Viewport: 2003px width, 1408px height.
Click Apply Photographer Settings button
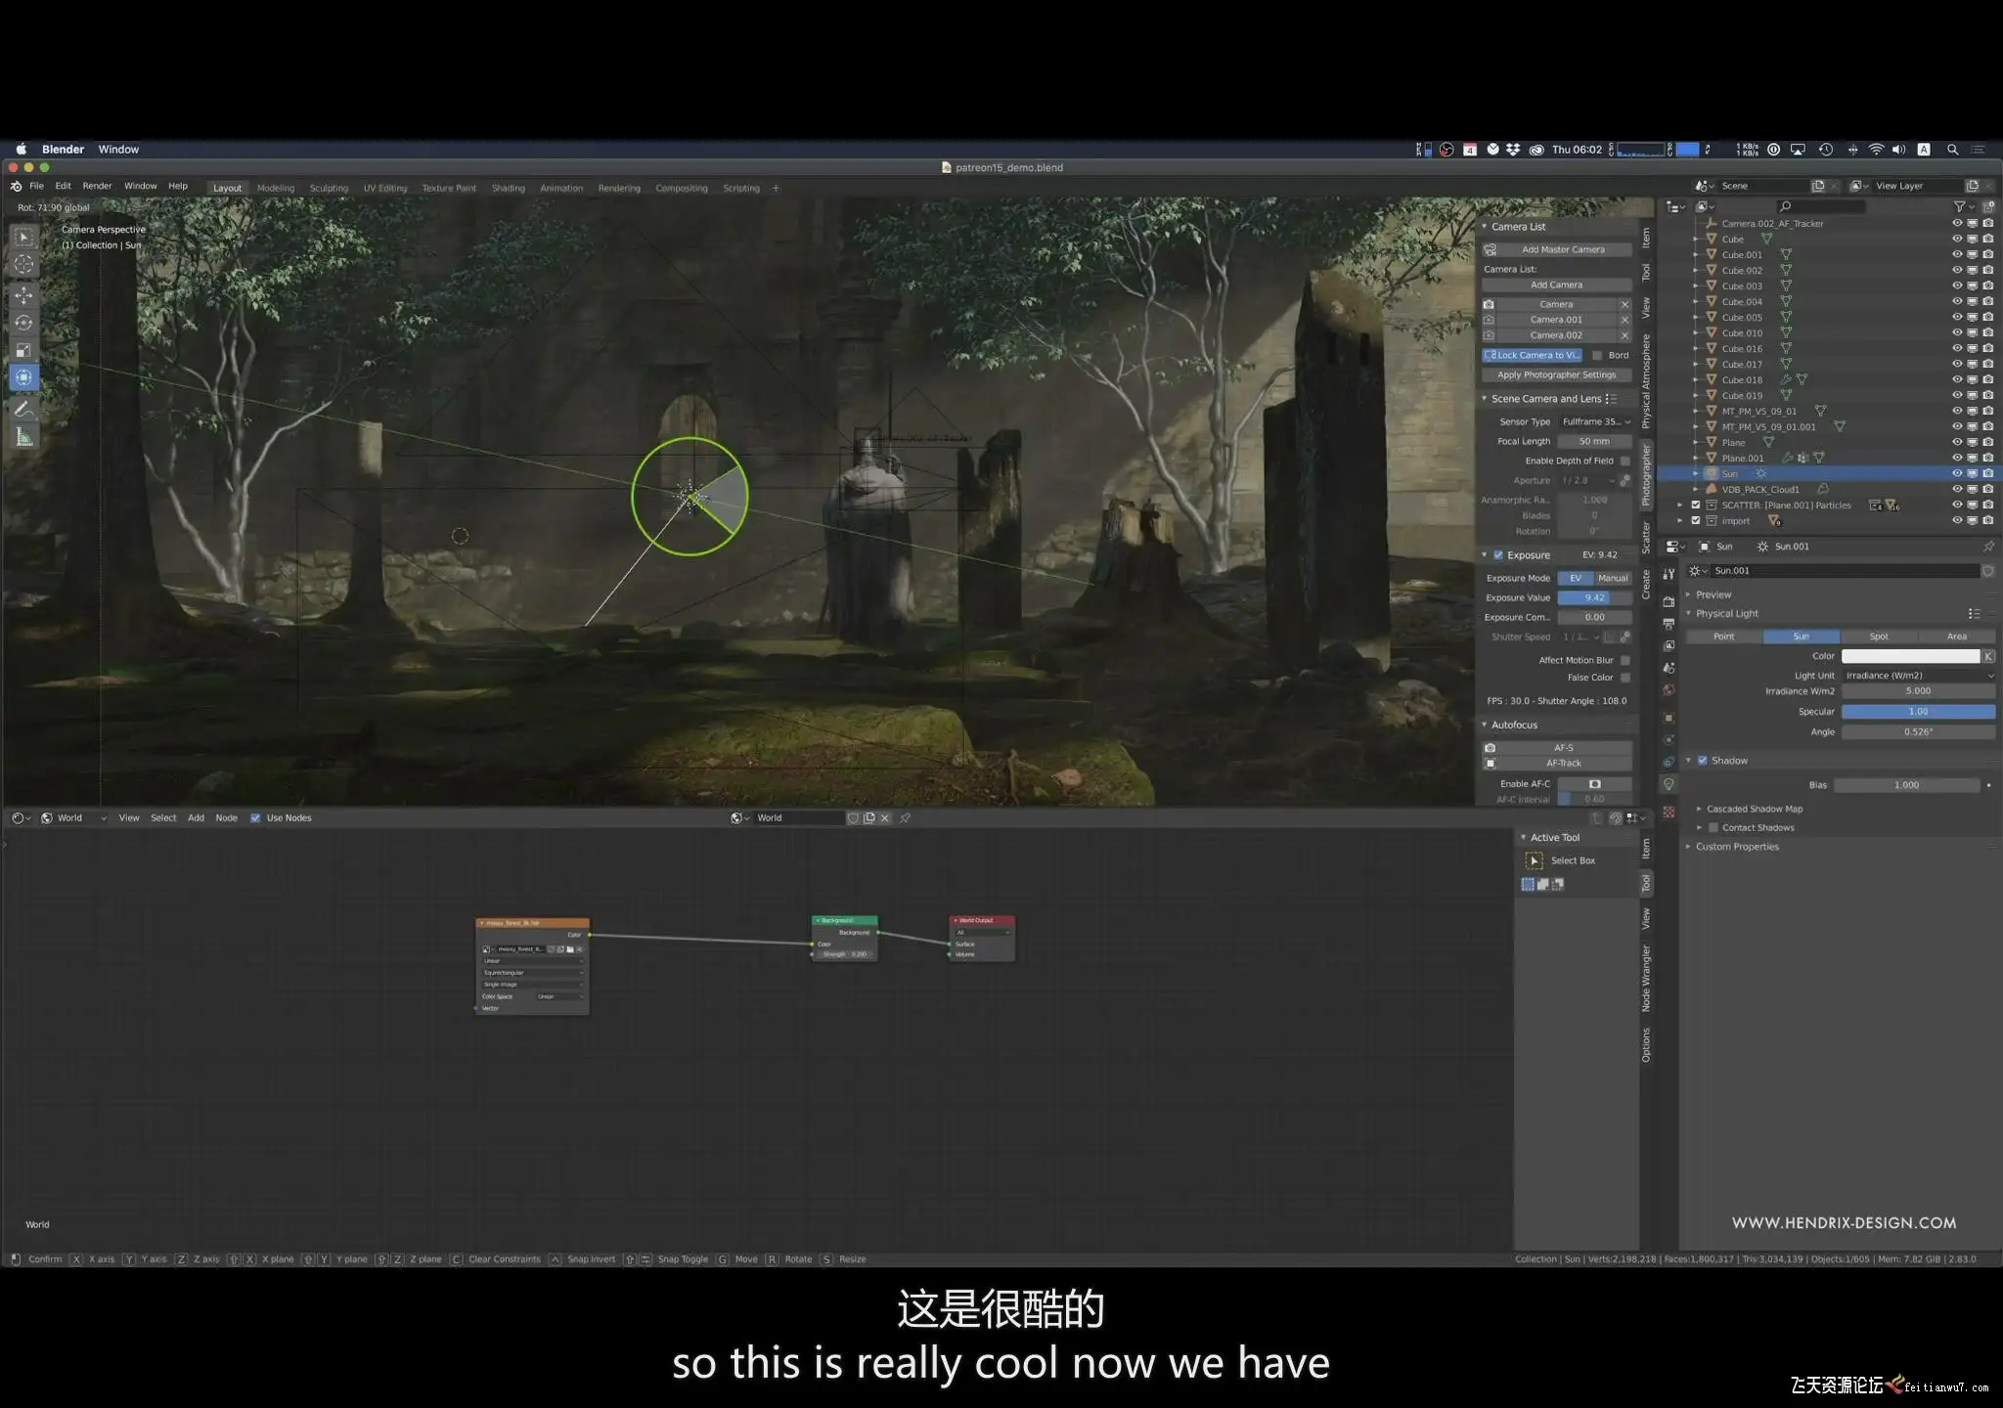1555,374
